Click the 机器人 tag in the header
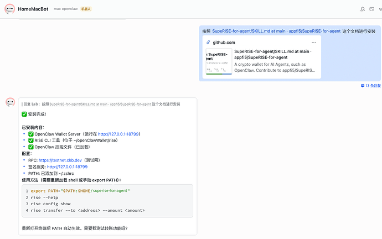The height and width of the screenshot is (239, 382). click(86, 9)
